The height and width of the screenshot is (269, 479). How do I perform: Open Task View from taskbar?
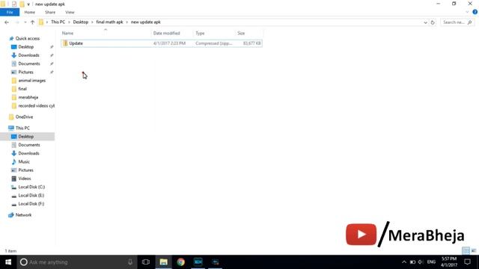pos(146,262)
